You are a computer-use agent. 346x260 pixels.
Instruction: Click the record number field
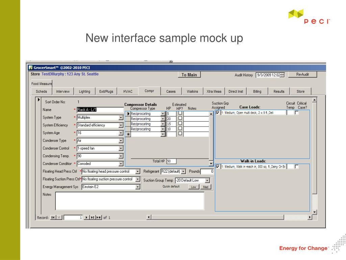click(73, 218)
